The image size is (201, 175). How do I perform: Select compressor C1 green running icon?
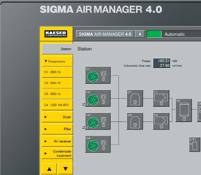tap(93, 77)
